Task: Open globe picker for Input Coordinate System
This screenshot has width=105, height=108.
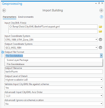Action: point(101,39)
